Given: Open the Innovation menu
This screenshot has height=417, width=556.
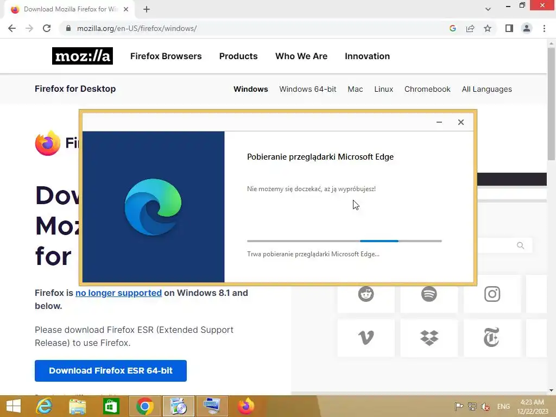Looking at the screenshot, I should point(368,56).
